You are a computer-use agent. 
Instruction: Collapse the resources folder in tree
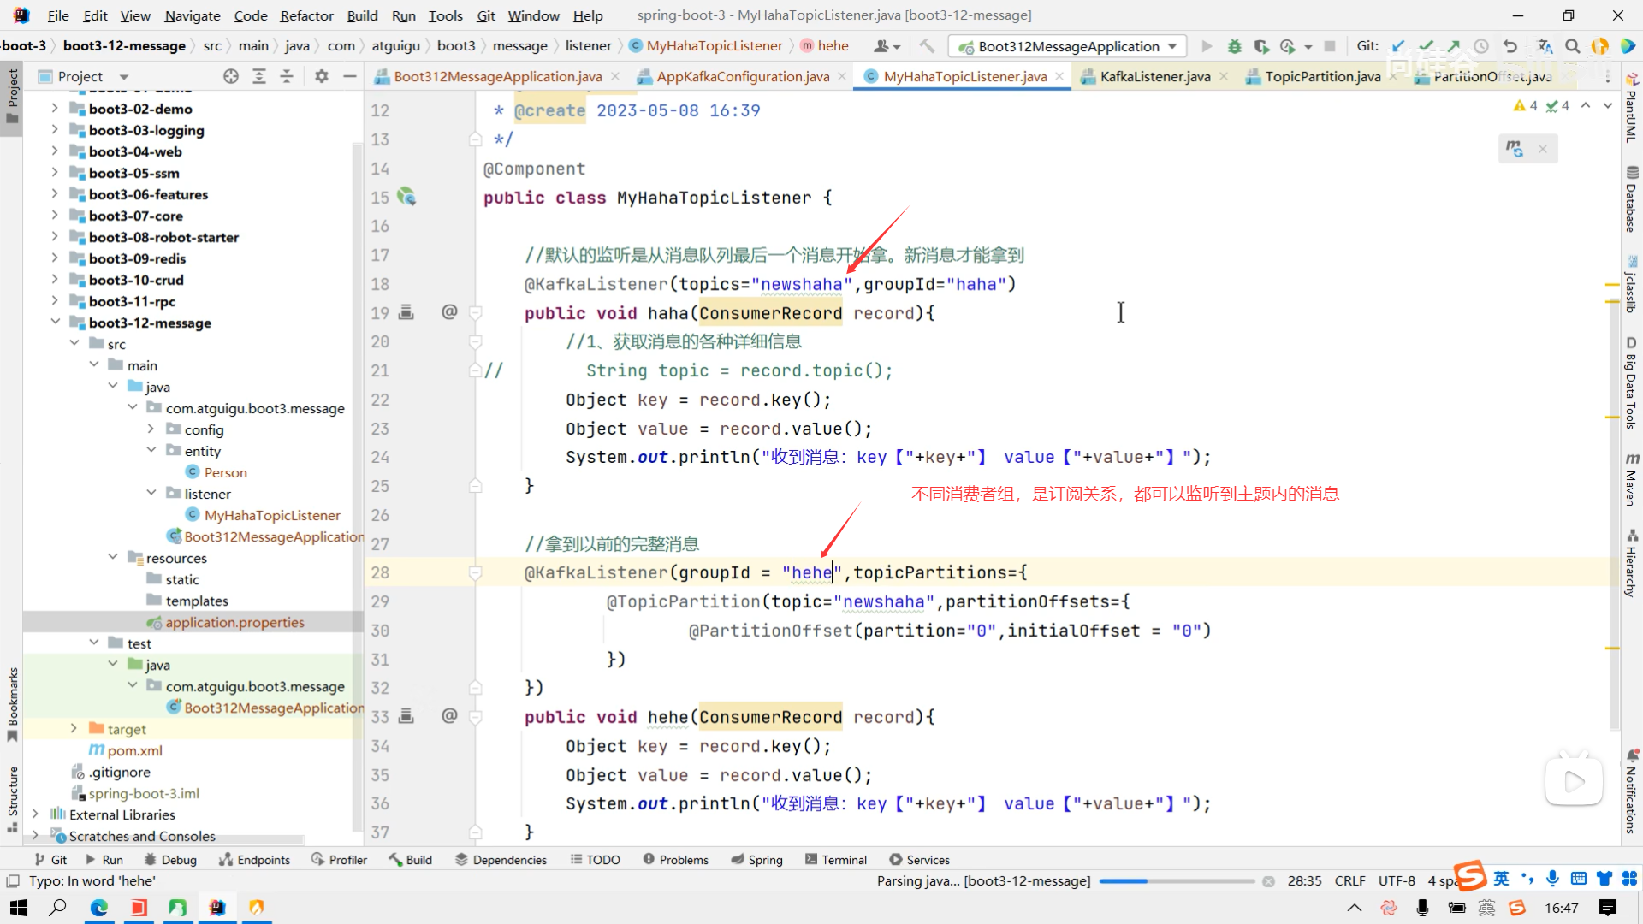pyautogui.click(x=113, y=557)
